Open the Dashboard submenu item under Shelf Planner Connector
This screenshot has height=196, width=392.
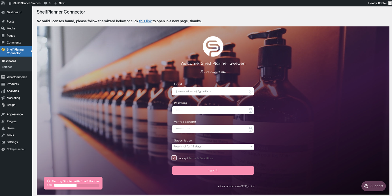(9, 61)
